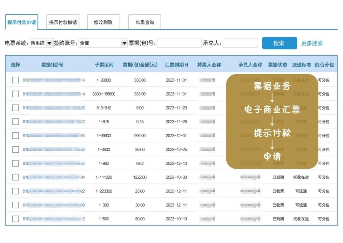Check the row with range 1-223300
343x243 pixels.
tap(16, 191)
